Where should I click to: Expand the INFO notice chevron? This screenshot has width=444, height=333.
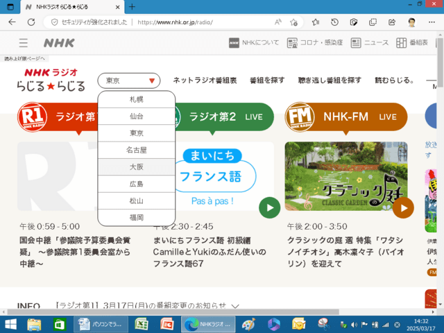tap(235, 305)
